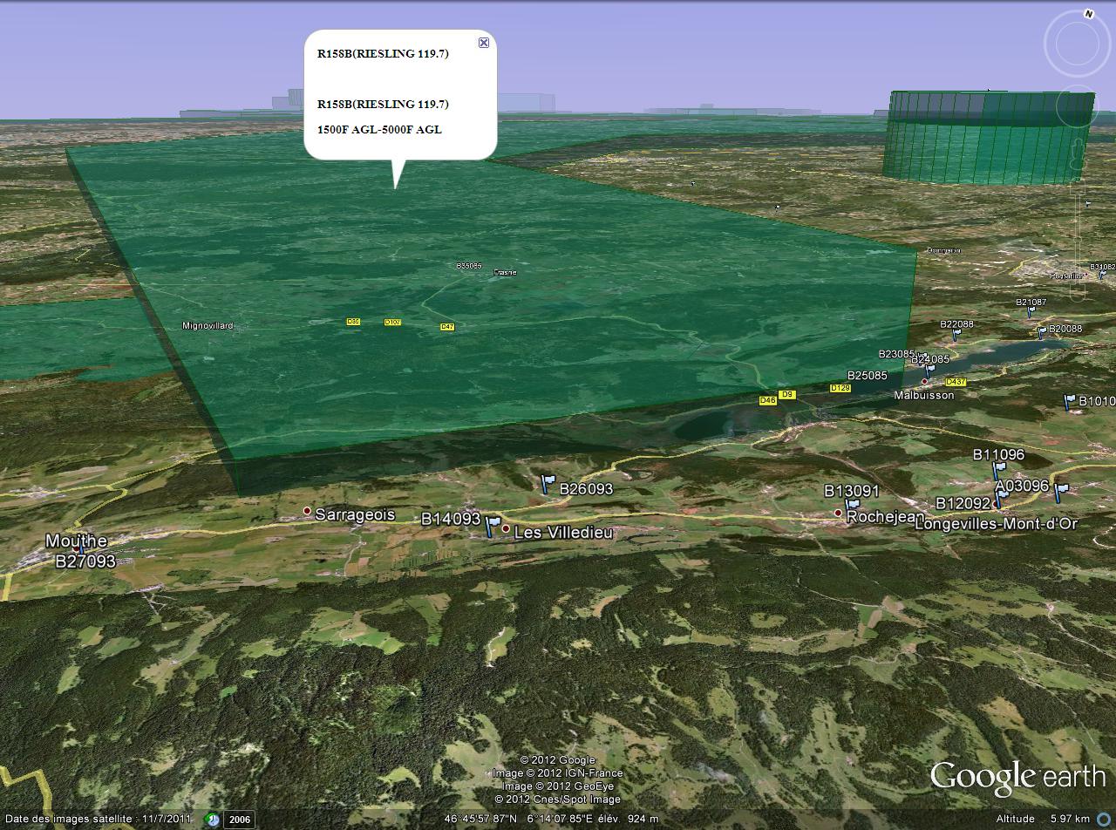Click the B13091 flag above Rochejean
This screenshot has height=830, width=1116.
[x=852, y=505]
